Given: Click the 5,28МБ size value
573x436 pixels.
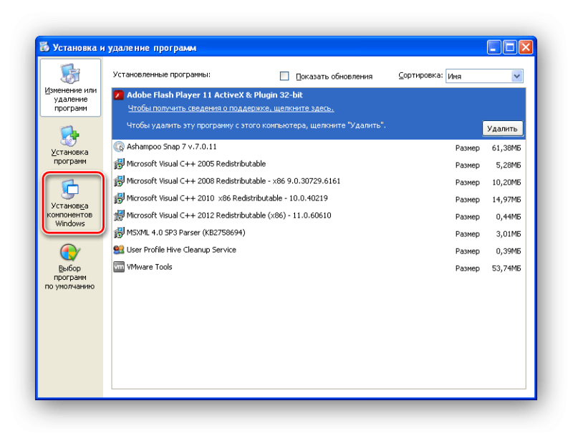Looking at the screenshot, I should click(x=508, y=165).
